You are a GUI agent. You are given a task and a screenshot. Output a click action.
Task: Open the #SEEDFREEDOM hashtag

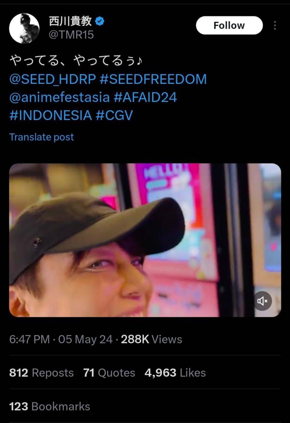153,79
